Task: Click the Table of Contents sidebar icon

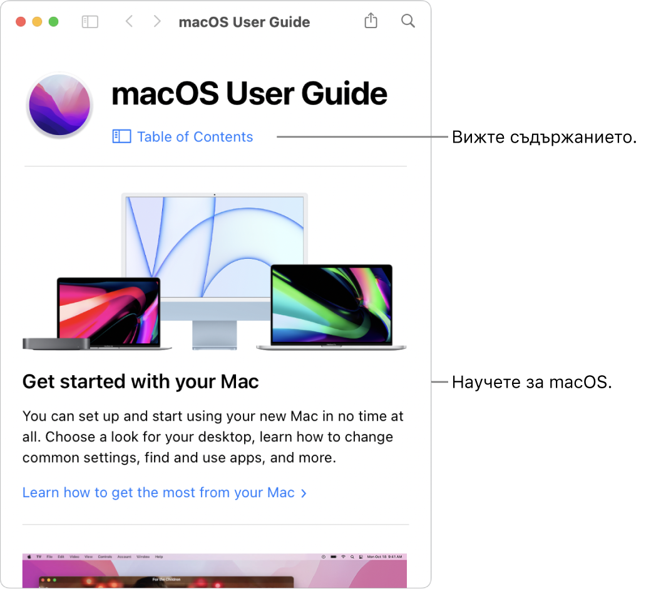Action: click(x=121, y=136)
